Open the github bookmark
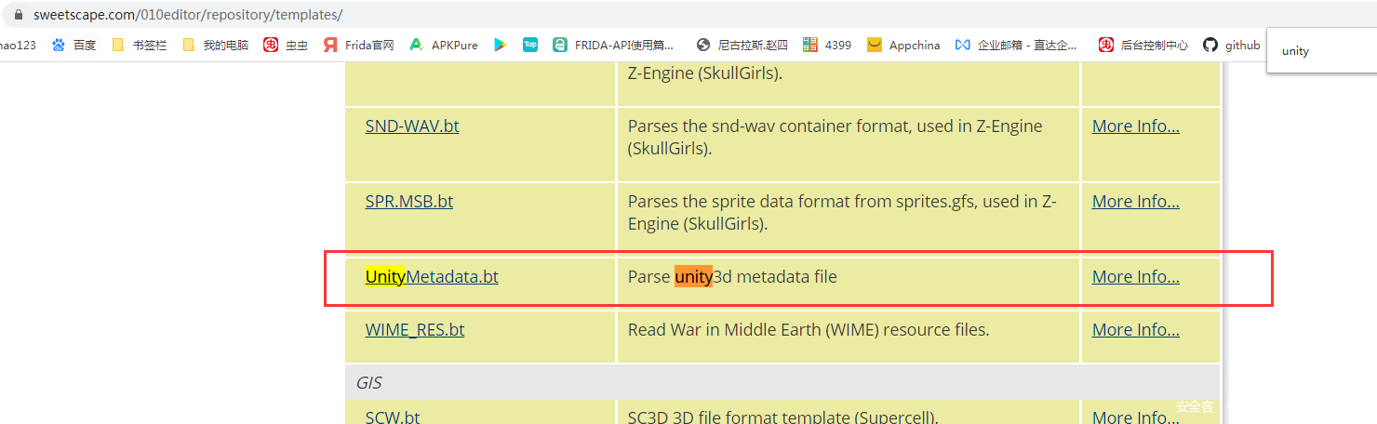 pyautogui.click(x=1232, y=45)
